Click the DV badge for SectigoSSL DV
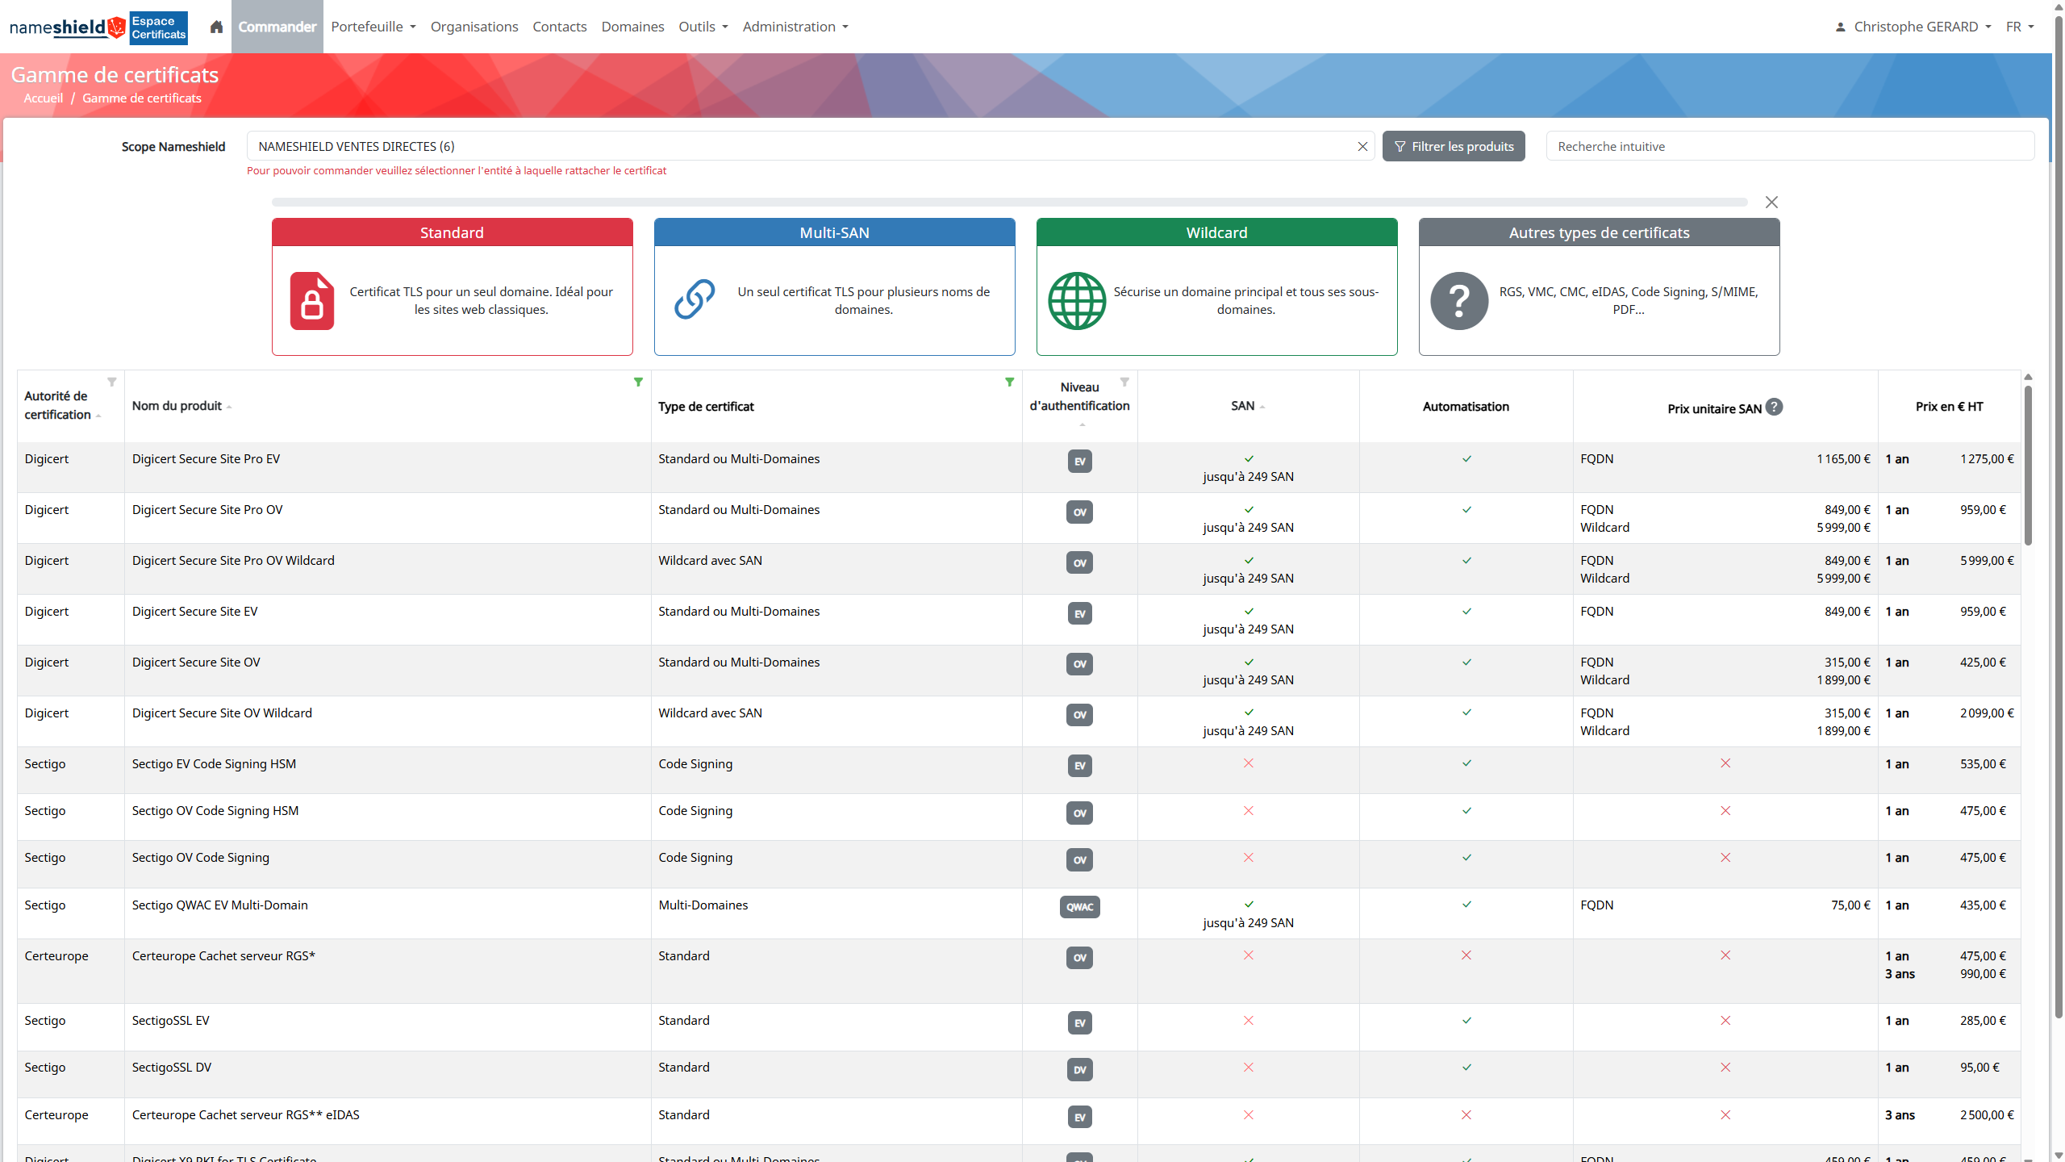This screenshot has width=2065, height=1162. pos(1079,1069)
